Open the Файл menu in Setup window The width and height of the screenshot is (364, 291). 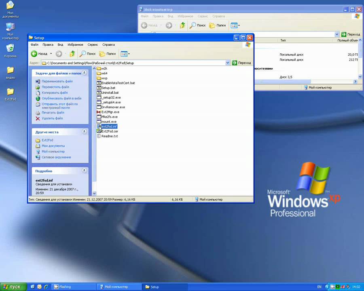(x=34, y=44)
